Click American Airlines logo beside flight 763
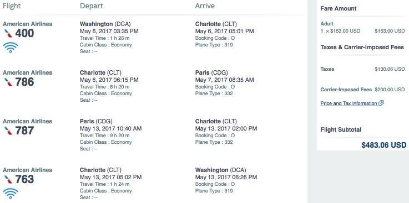This screenshot has width=409, height=203. [x=8, y=179]
